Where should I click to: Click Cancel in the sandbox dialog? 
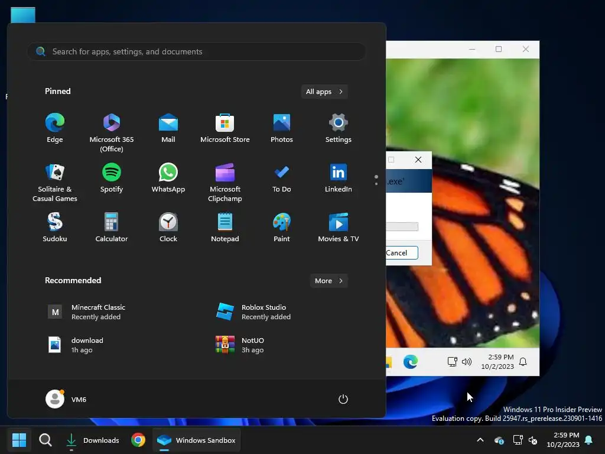tap(402, 253)
